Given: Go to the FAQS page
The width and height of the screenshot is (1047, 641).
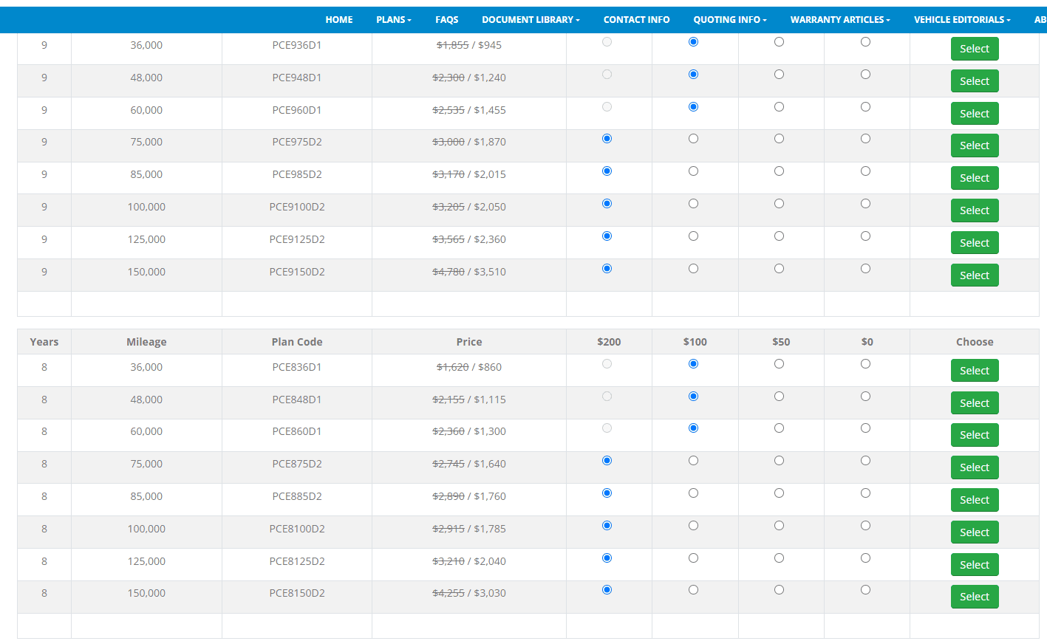Looking at the screenshot, I should point(446,20).
